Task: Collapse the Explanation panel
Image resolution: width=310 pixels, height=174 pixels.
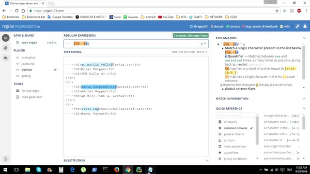Action: [304, 38]
